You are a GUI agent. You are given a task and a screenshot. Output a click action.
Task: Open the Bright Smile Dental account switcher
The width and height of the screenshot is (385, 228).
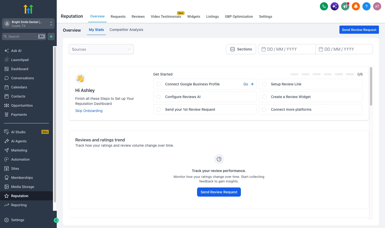28,24
